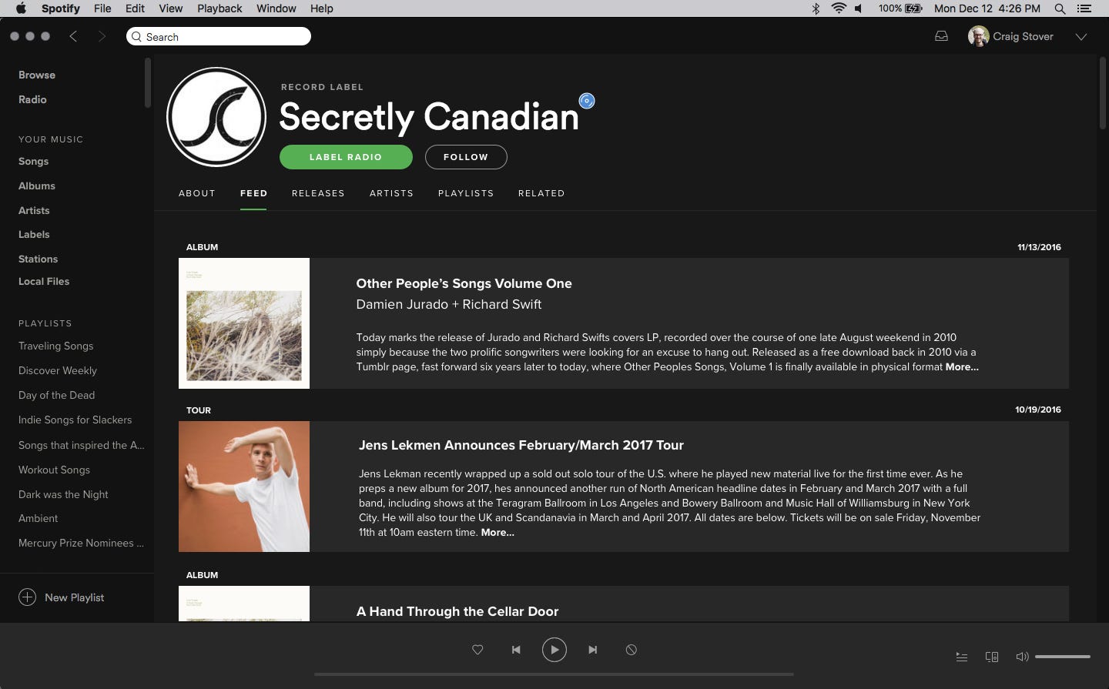Adjust the volume slider in player bar
This screenshot has height=689, width=1109.
[x=1063, y=657]
